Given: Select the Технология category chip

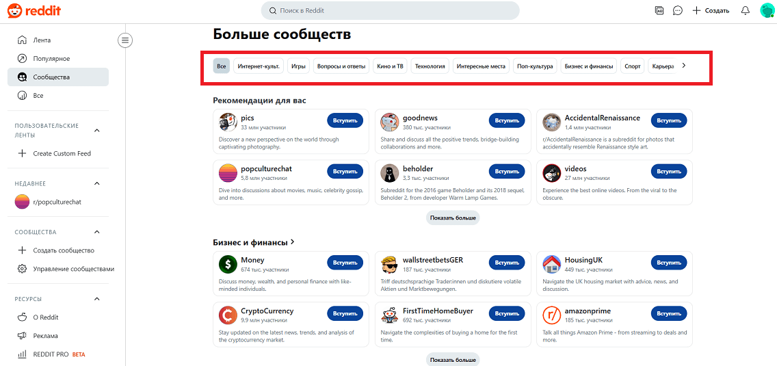Looking at the screenshot, I should [430, 66].
